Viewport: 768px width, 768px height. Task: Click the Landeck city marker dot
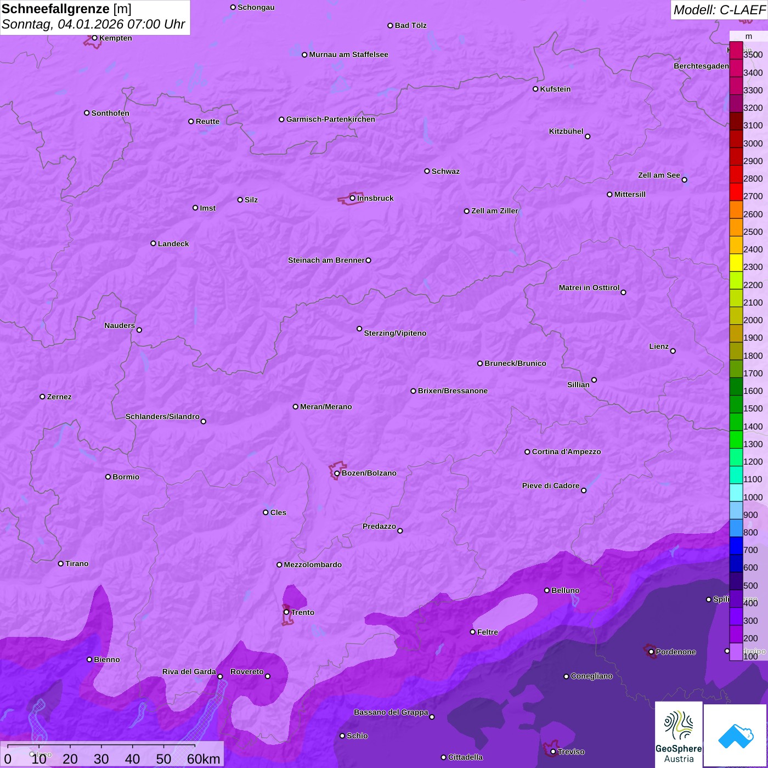pyautogui.click(x=153, y=244)
